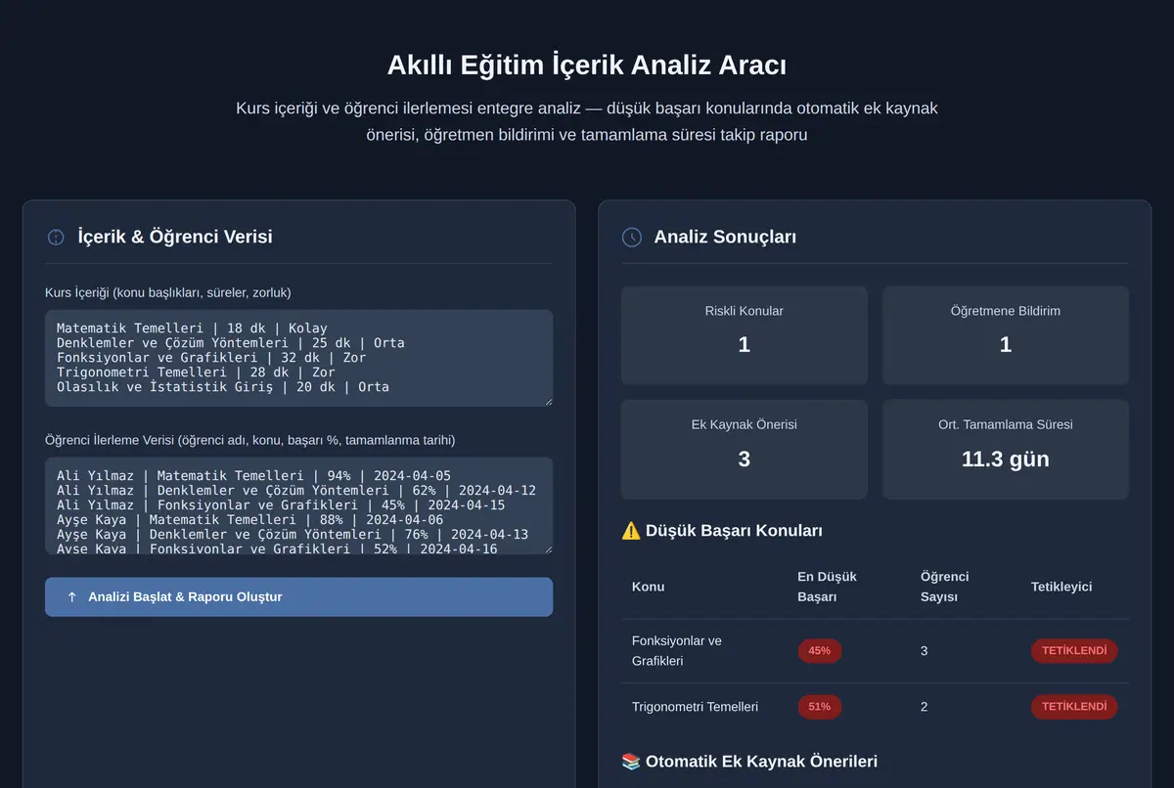This screenshot has width=1174, height=788.
Task: Click the Riskli Konular stat card
Action: 744,334
